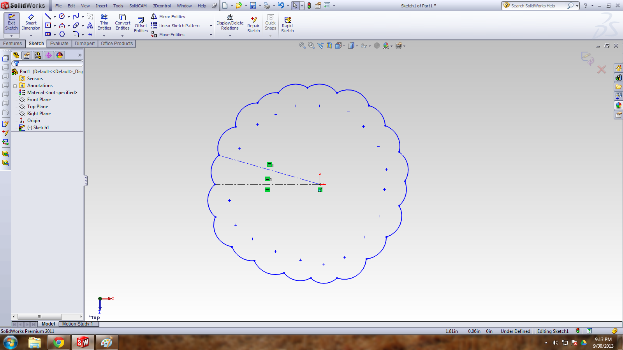The image size is (623, 350).
Task: Click the Repair Sketch tool
Action: pos(253,24)
